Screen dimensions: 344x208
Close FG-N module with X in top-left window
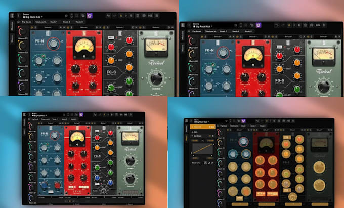64,27
